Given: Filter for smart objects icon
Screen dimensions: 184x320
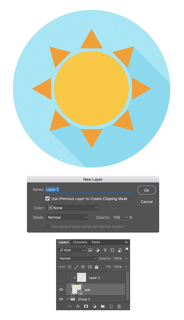Looking at the screenshot, I should [120, 250].
